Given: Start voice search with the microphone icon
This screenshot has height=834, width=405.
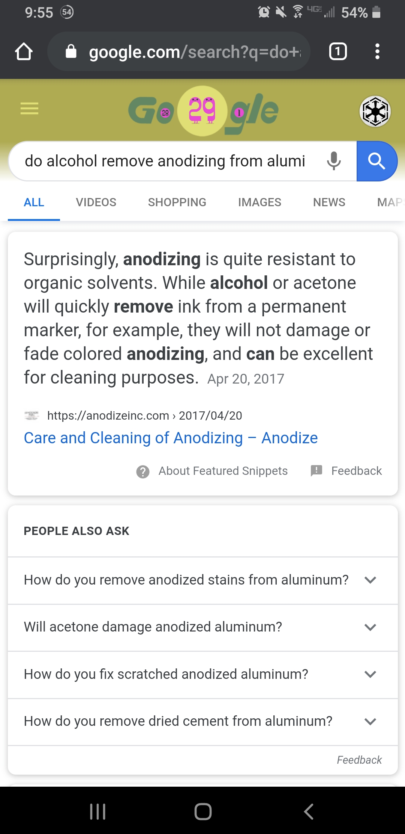Looking at the screenshot, I should point(333,161).
